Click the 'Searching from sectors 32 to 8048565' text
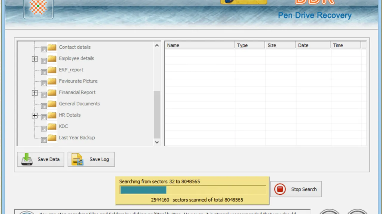 (160, 181)
